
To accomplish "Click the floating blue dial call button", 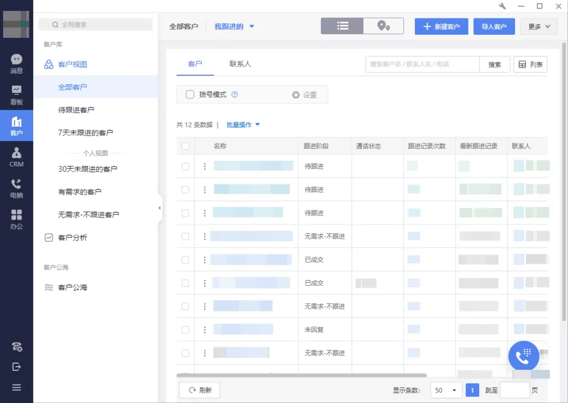I will point(523,356).
